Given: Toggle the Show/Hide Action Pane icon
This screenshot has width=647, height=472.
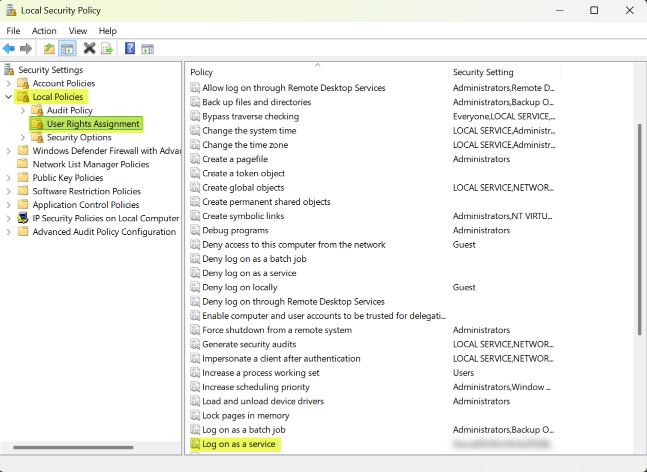Looking at the screenshot, I should tap(147, 49).
